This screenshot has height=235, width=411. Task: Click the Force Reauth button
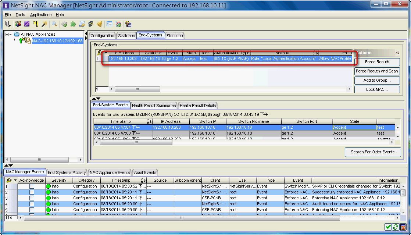[x=377, y=62]
